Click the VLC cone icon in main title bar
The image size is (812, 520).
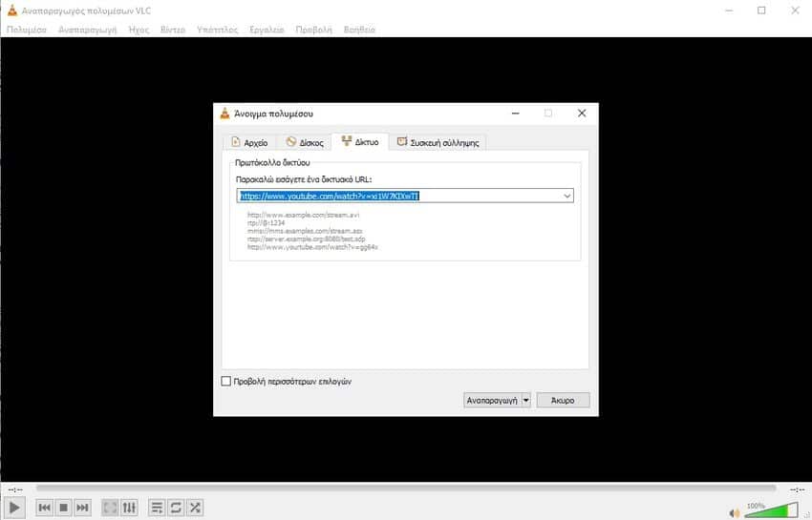pos(12,10)
